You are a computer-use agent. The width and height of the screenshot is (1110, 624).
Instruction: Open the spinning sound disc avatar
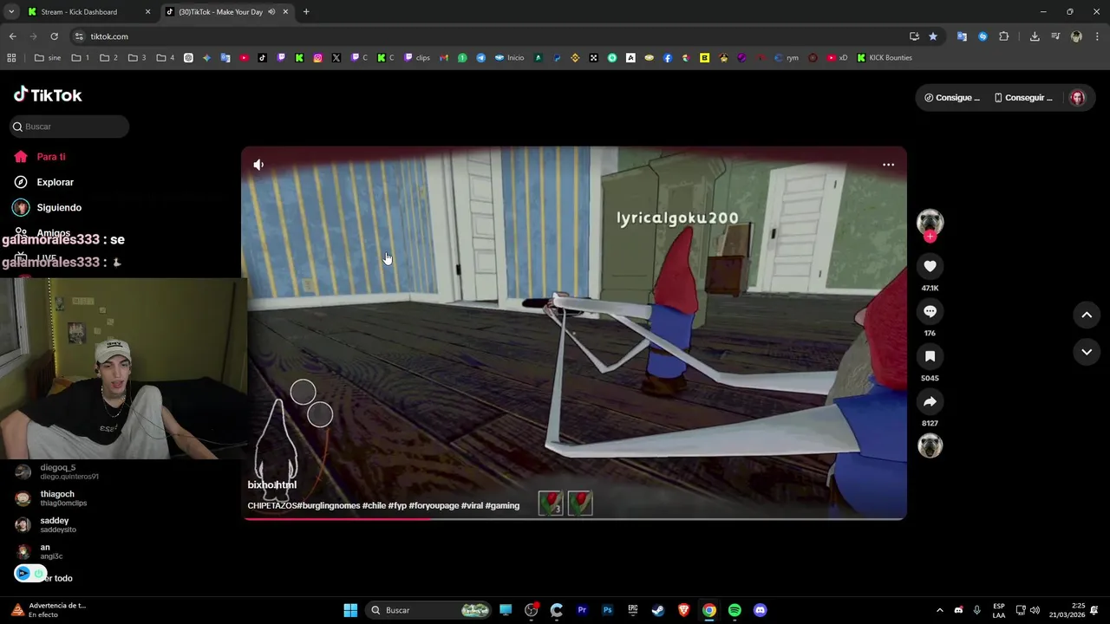[930, 445]
